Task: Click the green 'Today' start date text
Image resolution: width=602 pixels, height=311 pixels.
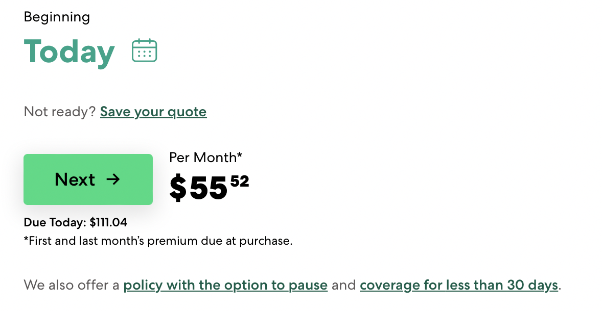Action: 70,51
